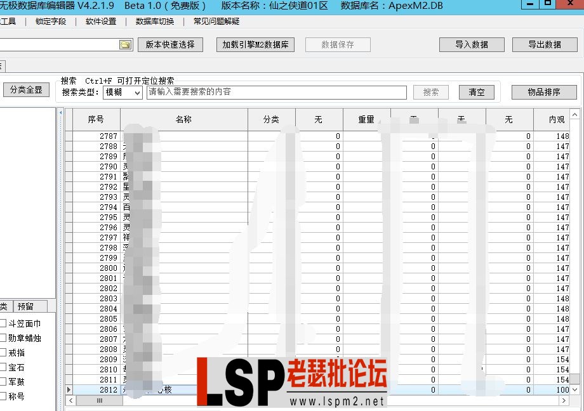Select the row numbered 2810
584x411 pixels.
pyautogui.click(x=317, y=369)
